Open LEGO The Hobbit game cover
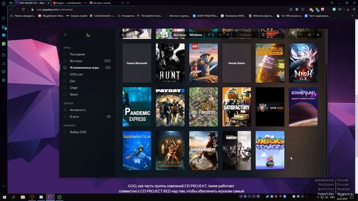 click(204, 63)
